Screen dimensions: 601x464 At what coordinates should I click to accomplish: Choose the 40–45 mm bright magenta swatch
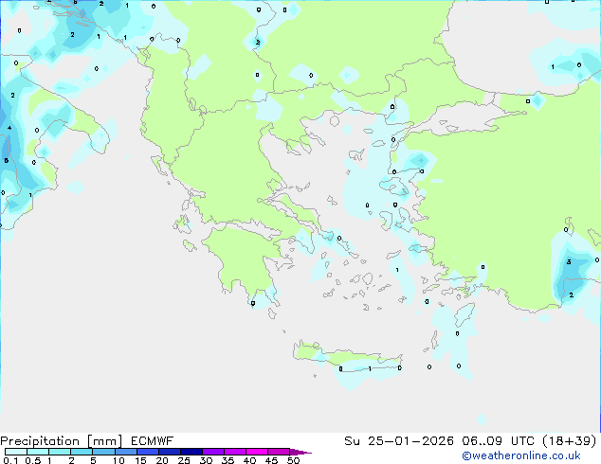point(257,452)
